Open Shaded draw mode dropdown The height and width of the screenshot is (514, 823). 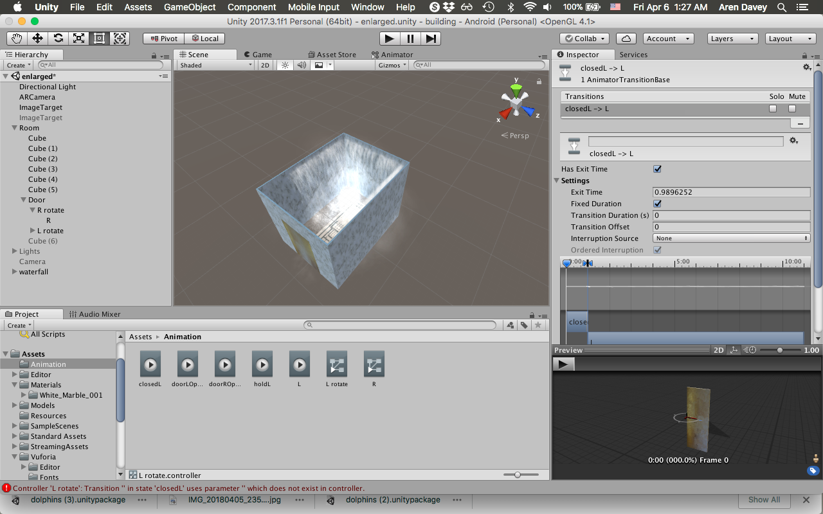[x=216, y=65]
